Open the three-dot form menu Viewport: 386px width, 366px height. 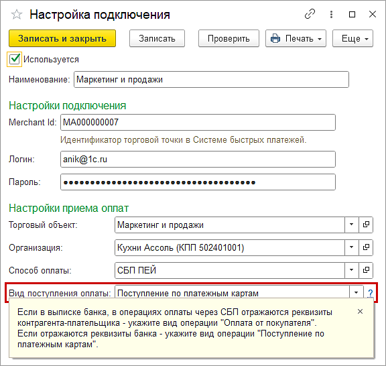click(x=331, y=14)
